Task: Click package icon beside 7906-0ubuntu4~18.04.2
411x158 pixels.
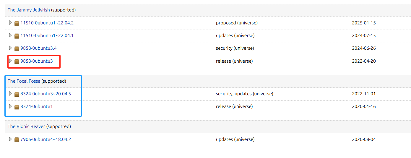Action: point(17,139)
